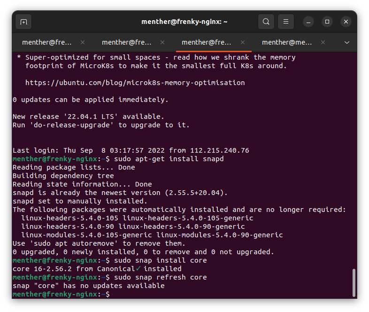Close the active orange-underlined tab
Image resolution: width=369 pixels, height=312 pixels.
243,42
